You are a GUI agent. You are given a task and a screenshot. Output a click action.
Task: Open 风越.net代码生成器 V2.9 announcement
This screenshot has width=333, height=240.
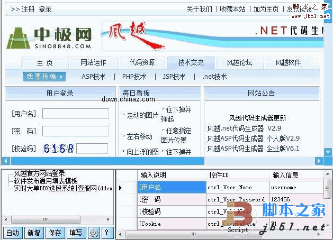244,128
